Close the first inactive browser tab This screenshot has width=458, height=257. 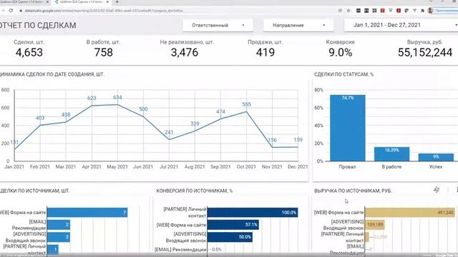48,1
